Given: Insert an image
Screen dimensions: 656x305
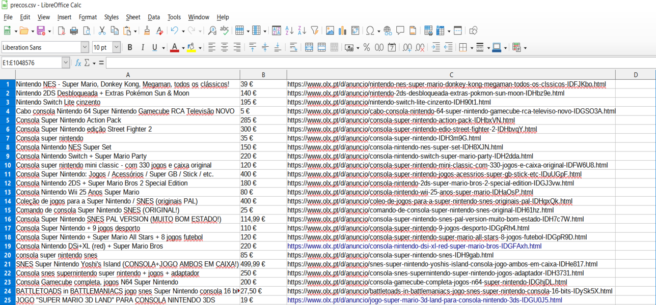Looking at the screenshot, I should click(x=330, y=31).
